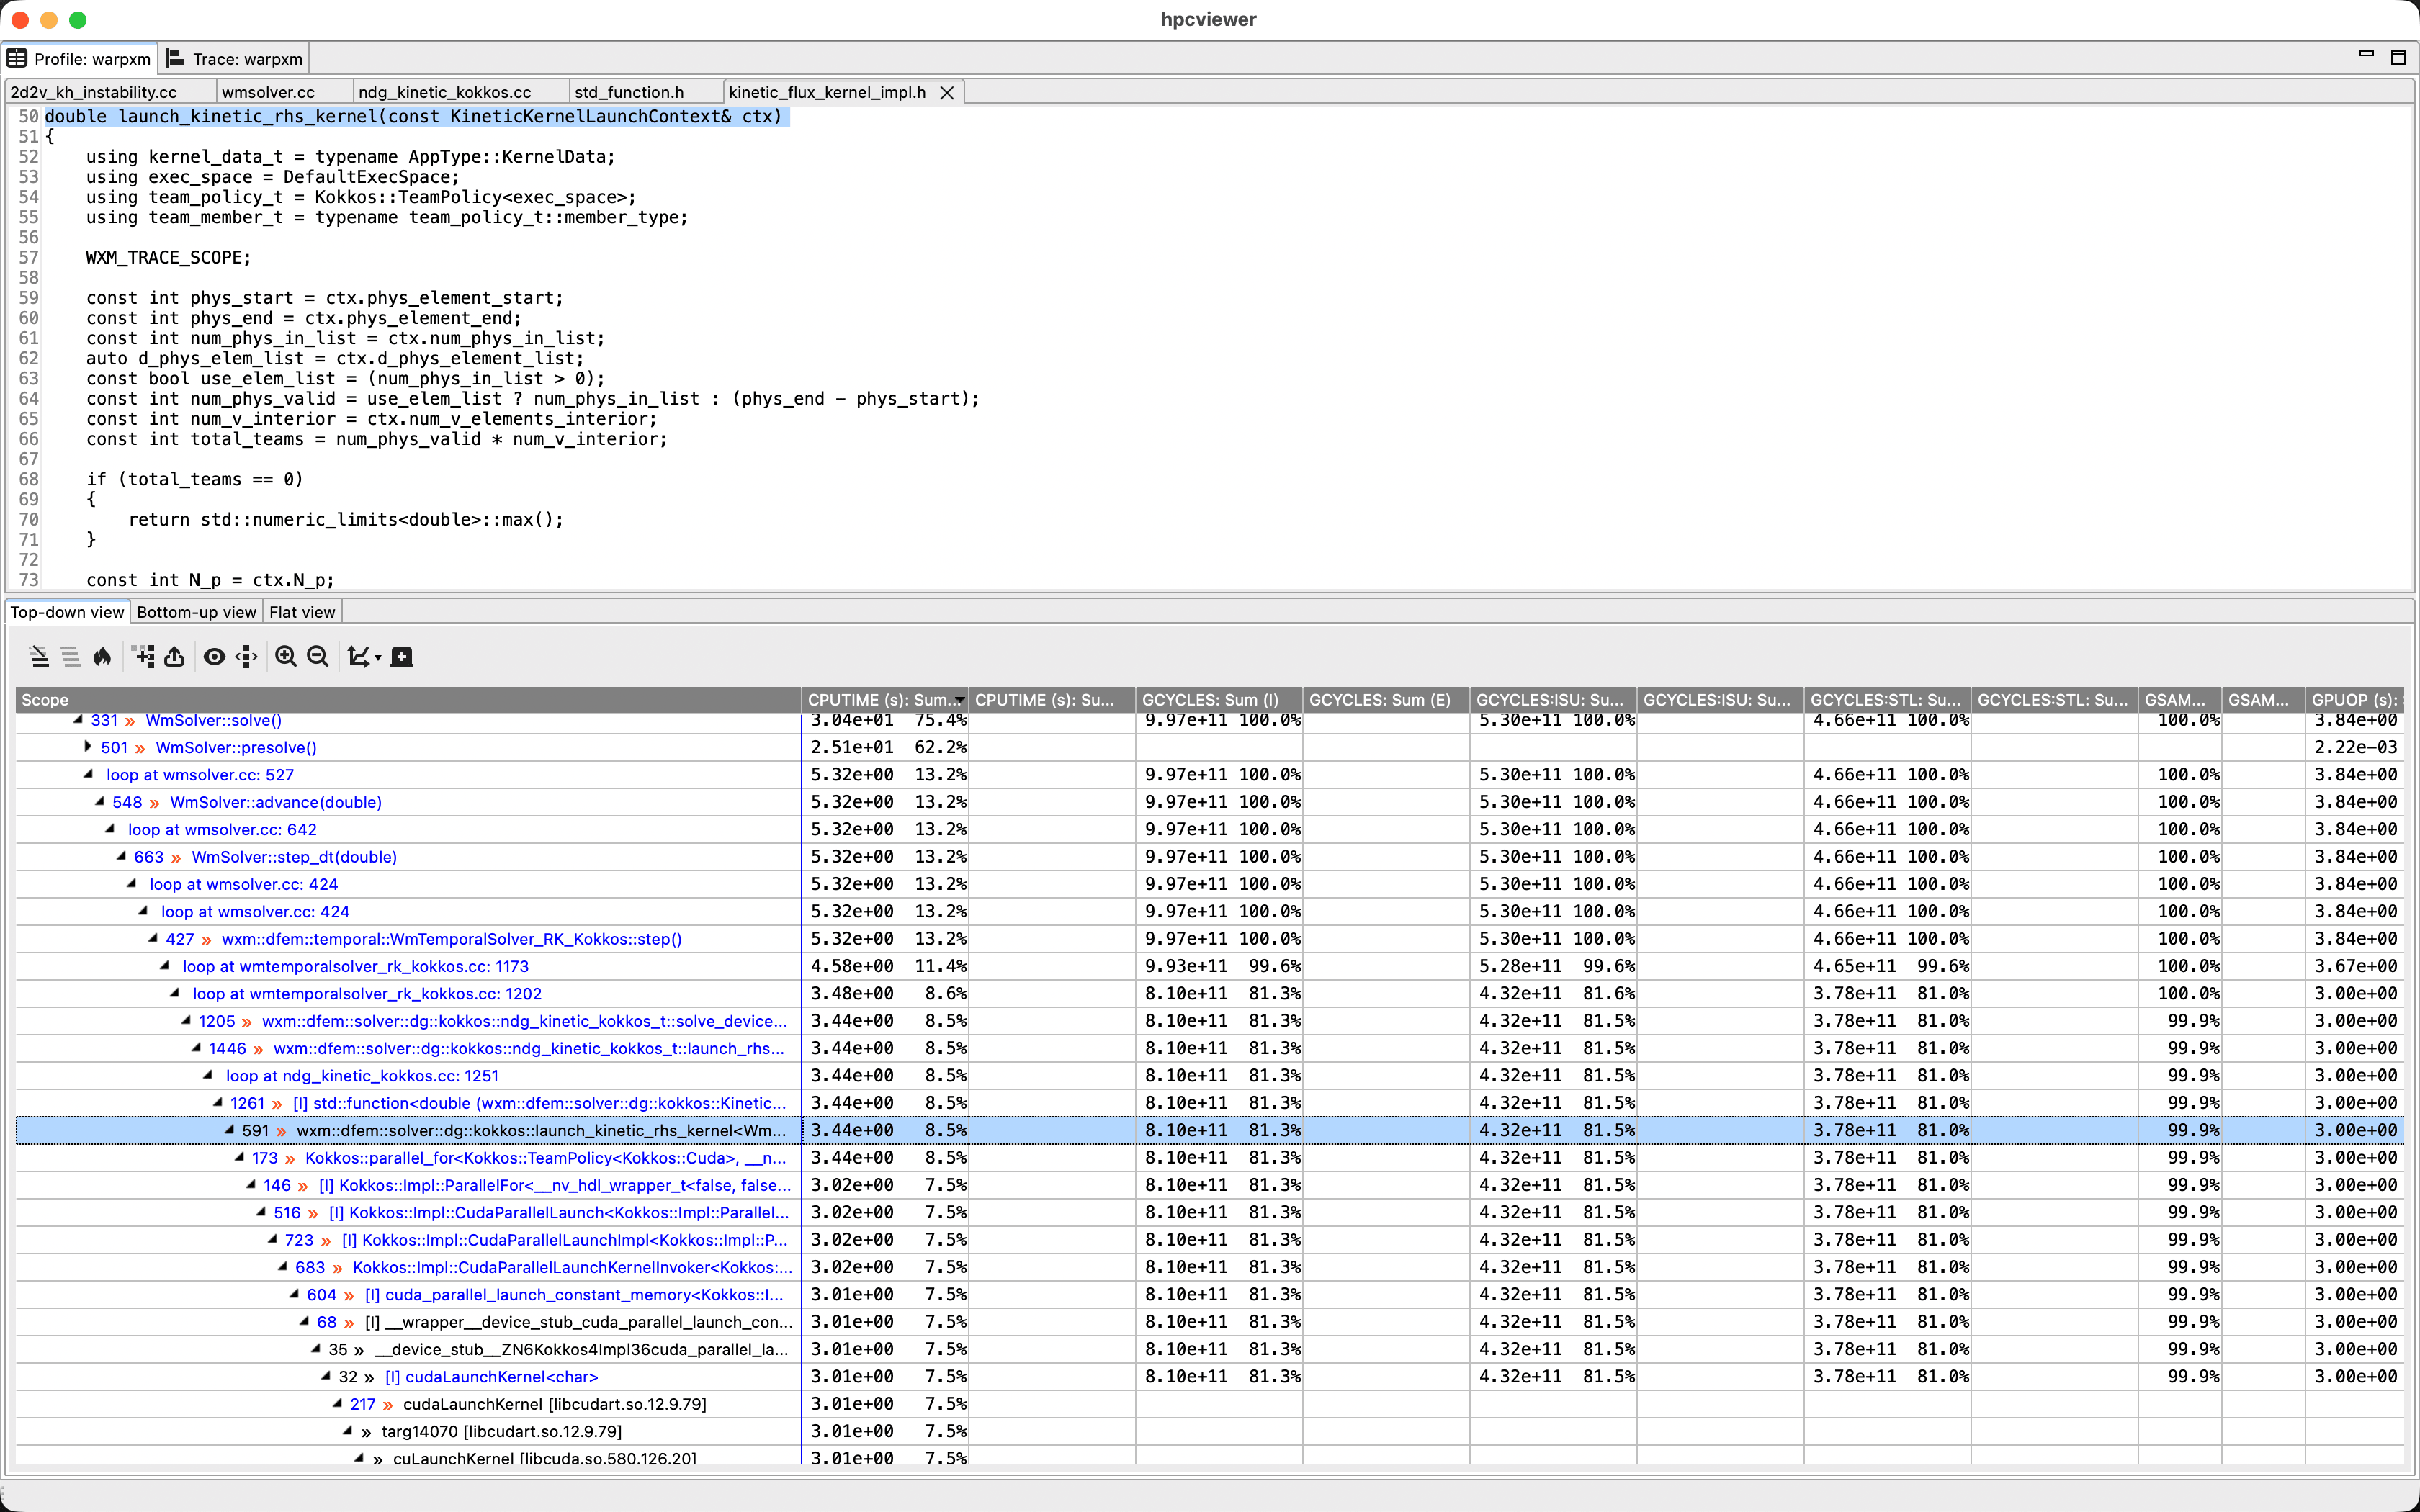Open the std_function.h file tab

[x=629, y=92]
